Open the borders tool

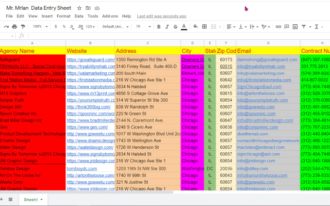pyautogui.click(x=204, y=27)
